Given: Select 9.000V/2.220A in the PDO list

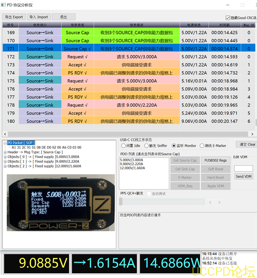Looking at the screenshot, I should (x=132, y=164).
